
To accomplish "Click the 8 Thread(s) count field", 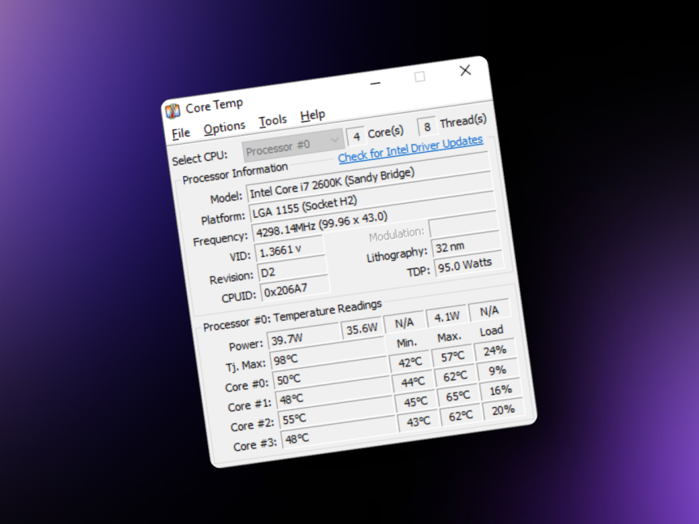I will [x=427, y=128].
